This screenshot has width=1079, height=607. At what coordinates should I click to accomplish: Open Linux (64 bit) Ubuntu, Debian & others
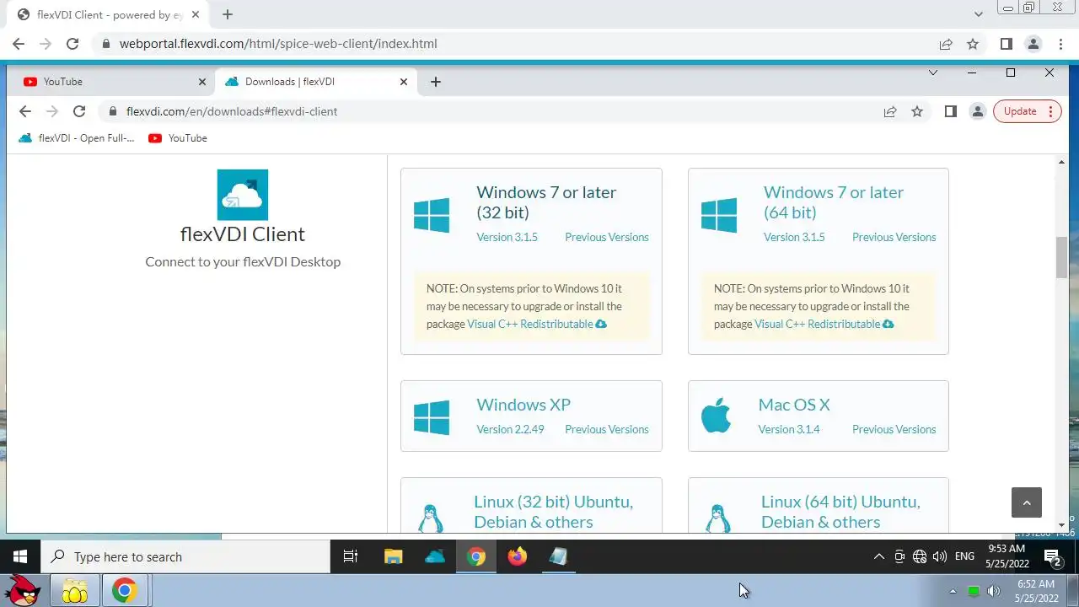[x=840, y=512]
